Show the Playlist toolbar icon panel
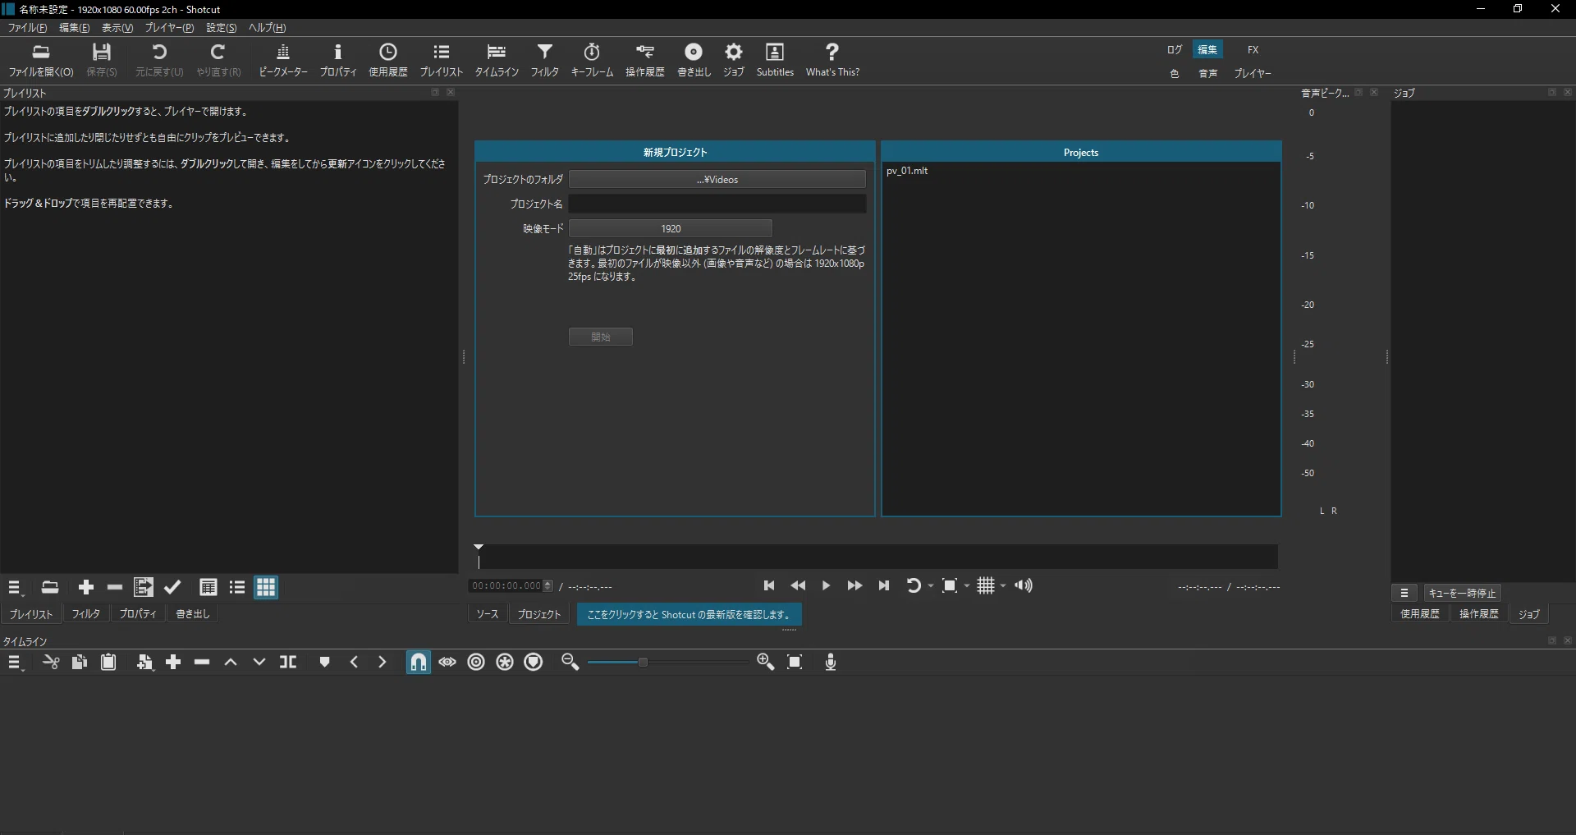 [x=442, y=60]
